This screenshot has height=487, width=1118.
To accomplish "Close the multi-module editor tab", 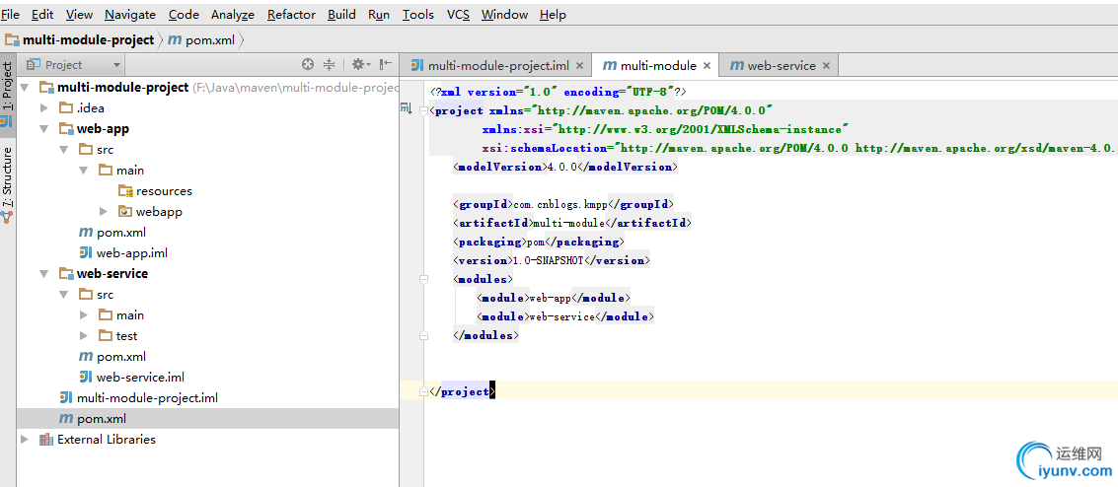I will point(707,65).
